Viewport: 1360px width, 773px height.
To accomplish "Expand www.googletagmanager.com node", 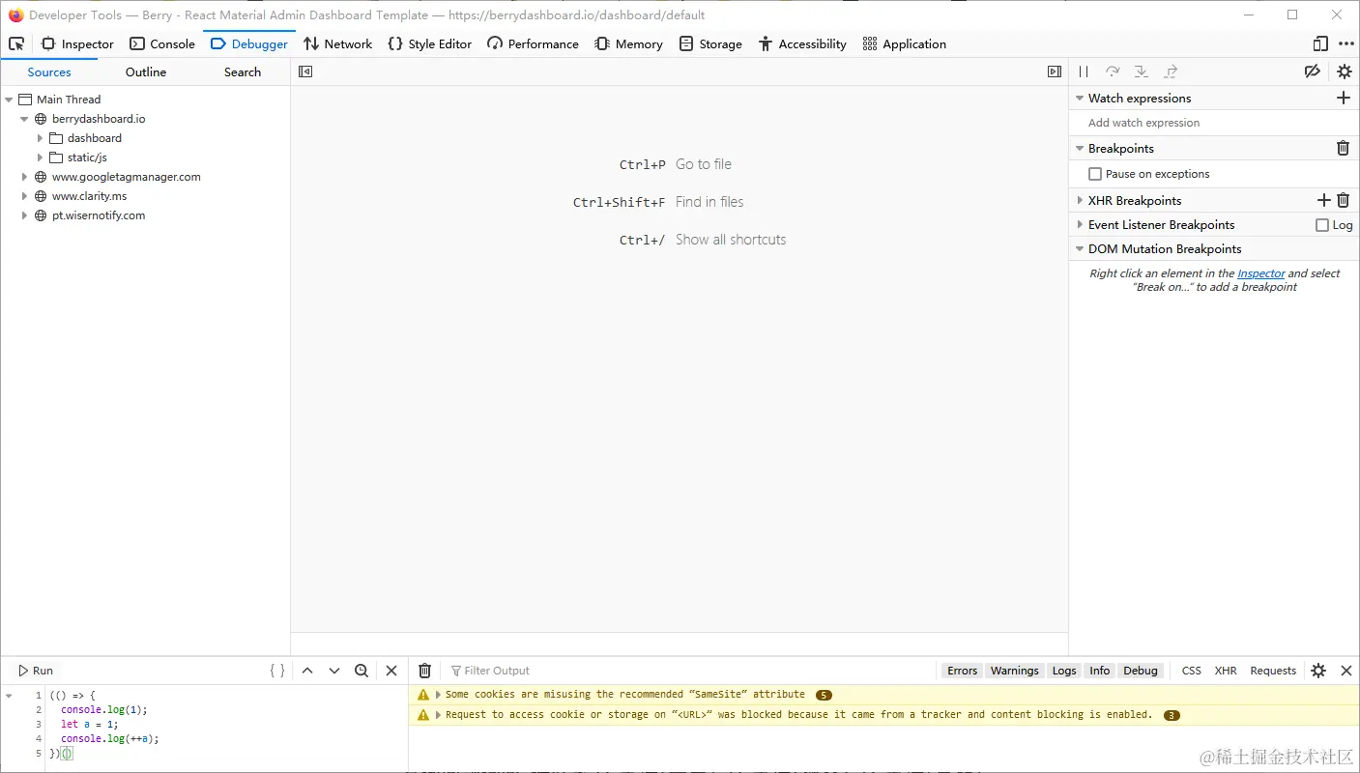I will [x=25, y=177].
